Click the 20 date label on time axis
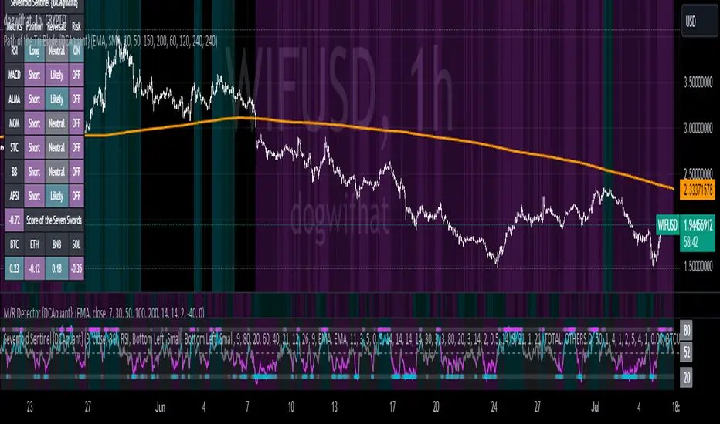The image size is (720, 424). click(x=436, y=407)
